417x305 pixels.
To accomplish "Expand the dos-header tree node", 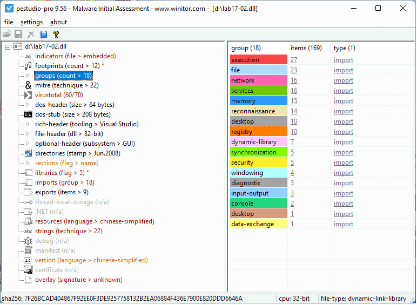I will pos(28,105).
